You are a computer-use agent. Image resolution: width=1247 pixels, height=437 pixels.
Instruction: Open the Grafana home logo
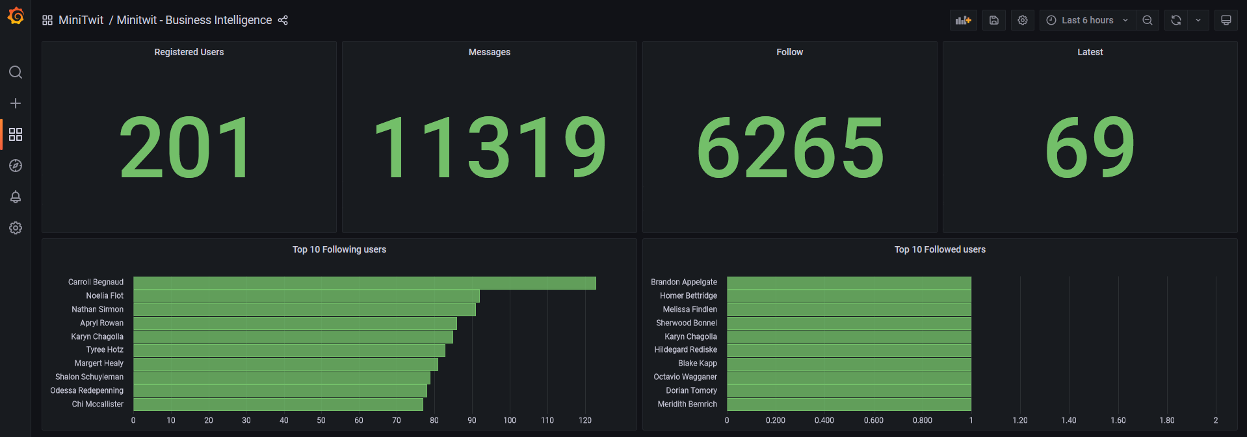point(16,16)
